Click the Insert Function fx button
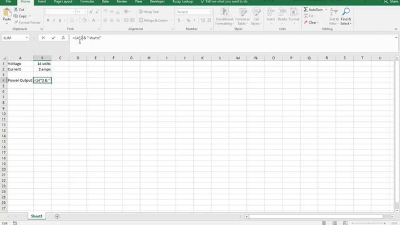 coord(63,37)
